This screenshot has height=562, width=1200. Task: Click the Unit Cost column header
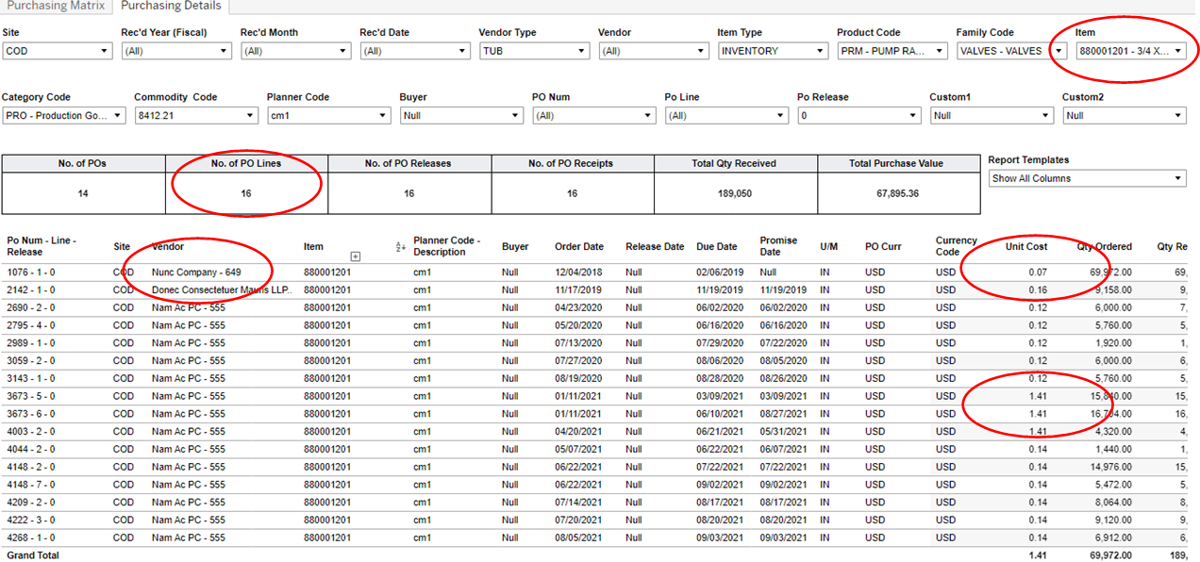click(1025, 247)
